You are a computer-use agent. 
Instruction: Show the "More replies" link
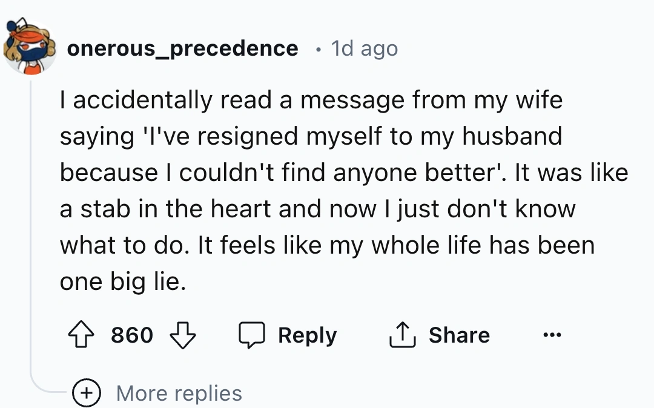[179, 393]
